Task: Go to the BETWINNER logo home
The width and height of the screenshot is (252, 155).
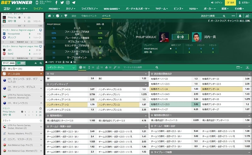Action: [17, 3]
